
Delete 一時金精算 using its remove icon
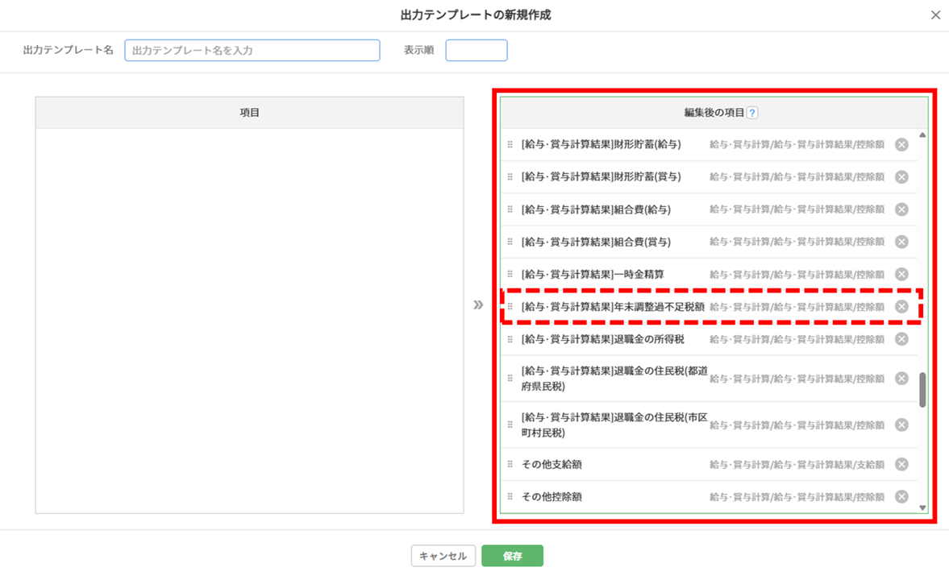pyautogui.click(x=901, y=274)
